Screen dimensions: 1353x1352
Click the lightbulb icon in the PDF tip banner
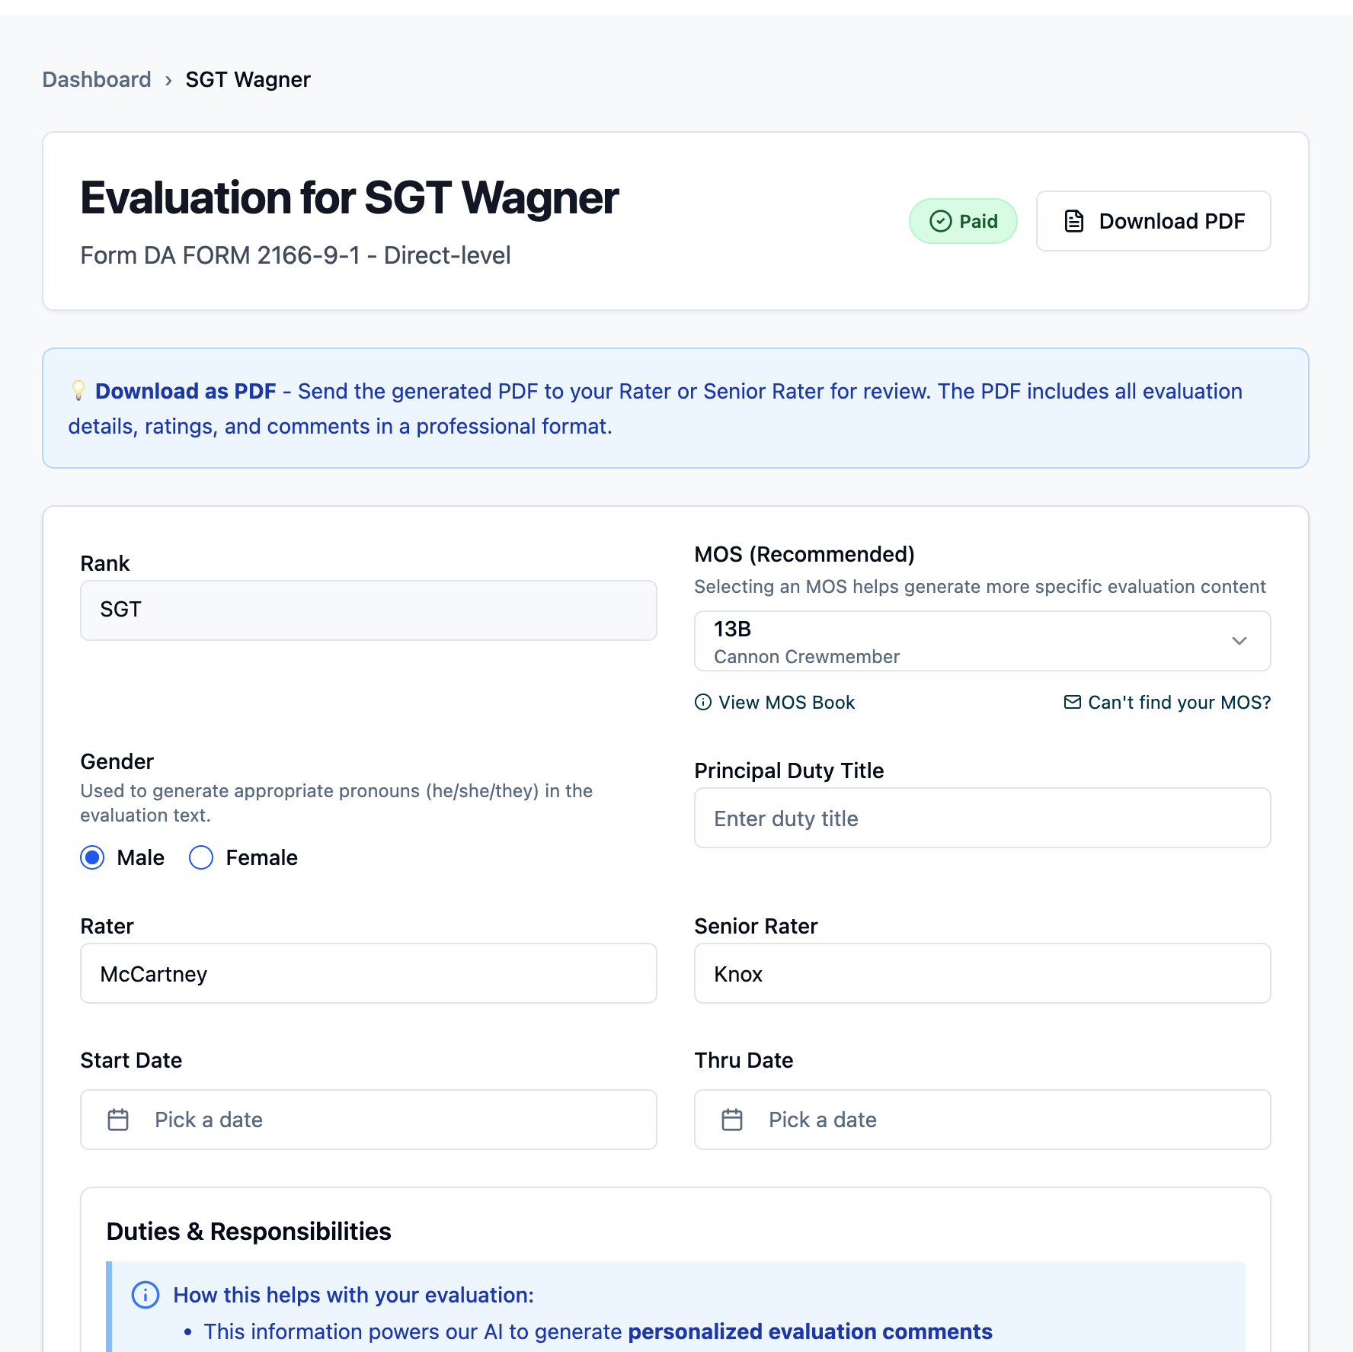[x=78, y=390]
